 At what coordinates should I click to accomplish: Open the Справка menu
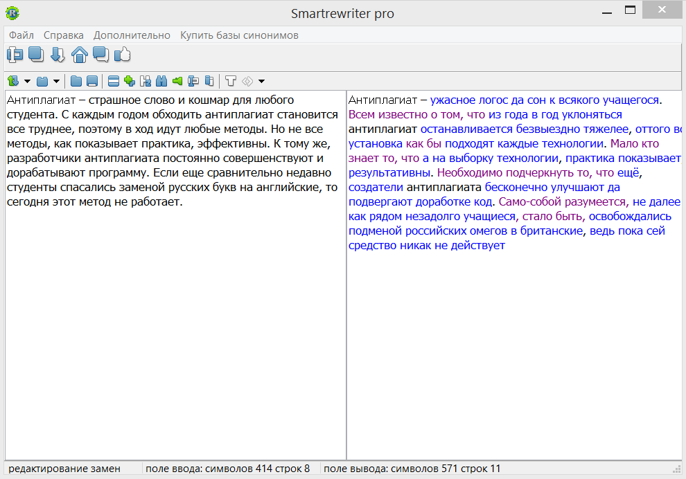(64, 35)
